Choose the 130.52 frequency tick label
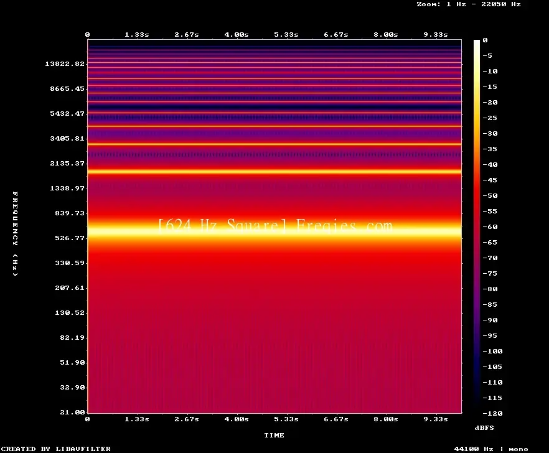The image size is (549, 453). coord(70,312)
